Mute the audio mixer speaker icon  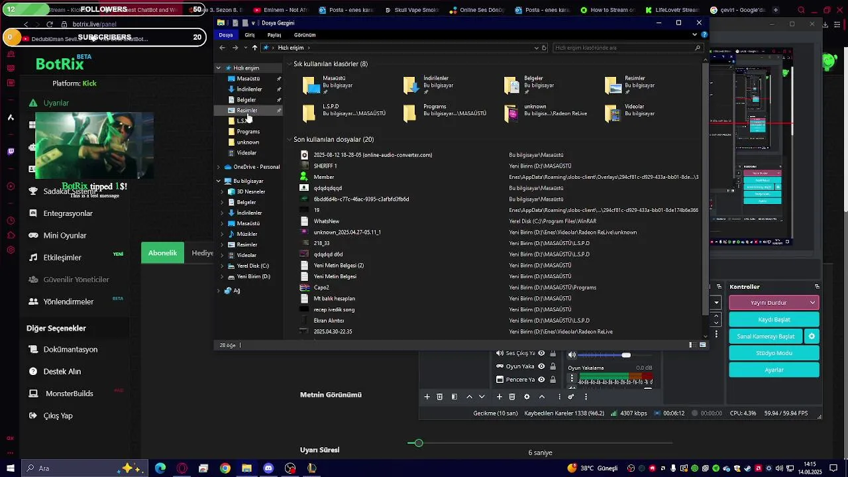click(x=572, y=355)
